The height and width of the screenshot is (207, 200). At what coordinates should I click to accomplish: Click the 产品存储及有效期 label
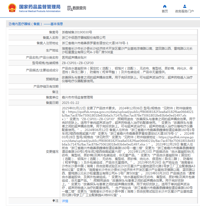point(46,87)
